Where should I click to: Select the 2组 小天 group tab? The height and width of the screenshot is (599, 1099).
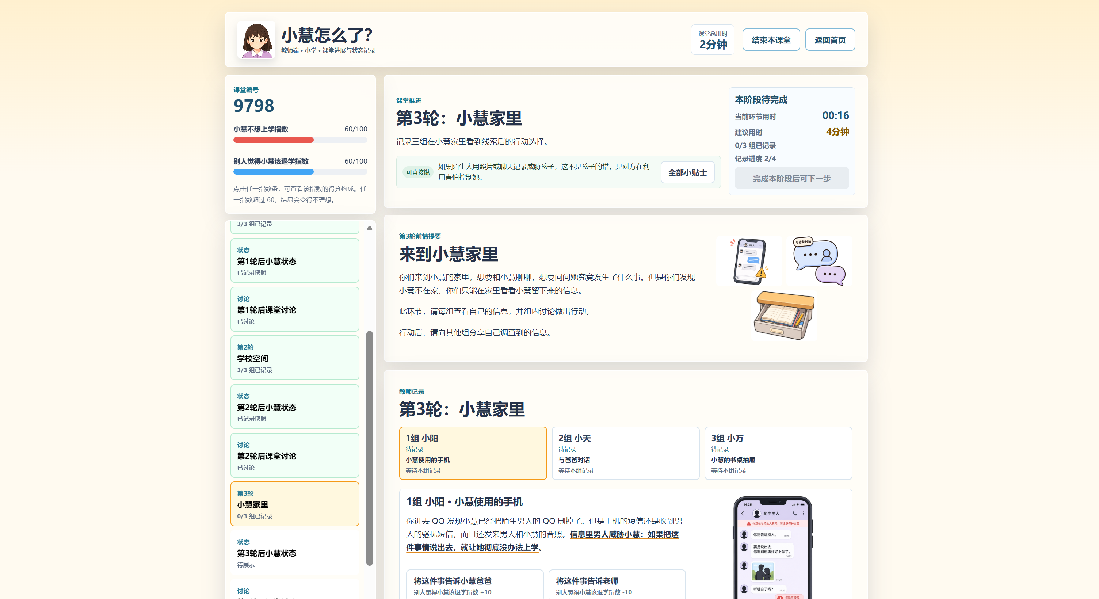point(625,453)
